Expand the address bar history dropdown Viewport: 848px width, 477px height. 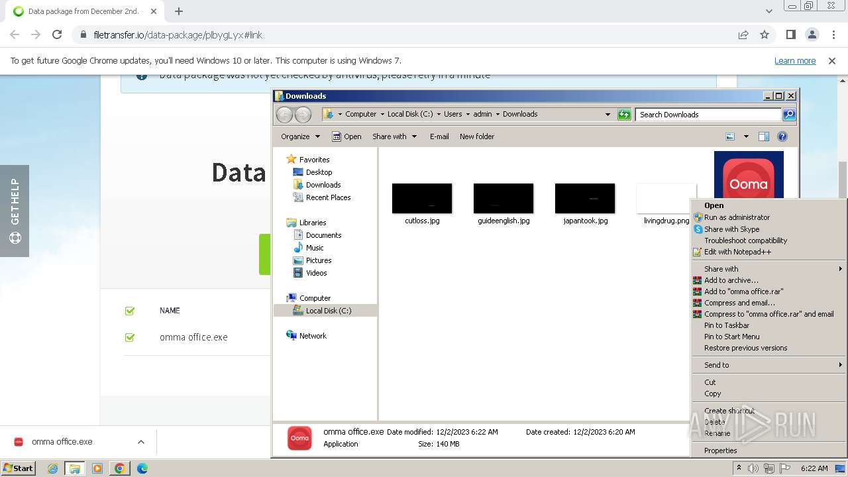(608, 115)
